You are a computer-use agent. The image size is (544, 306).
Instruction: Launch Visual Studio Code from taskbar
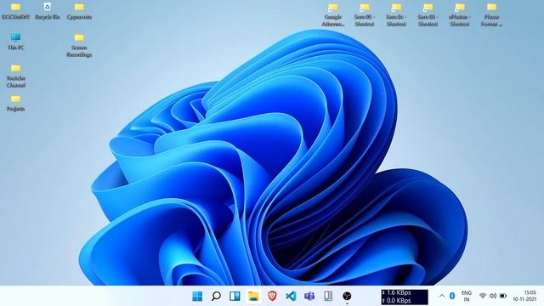click(x=291, y=296)
